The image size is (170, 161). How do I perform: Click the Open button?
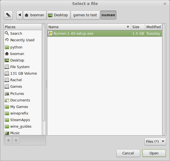pyautogui.click(x=154, y=153)
